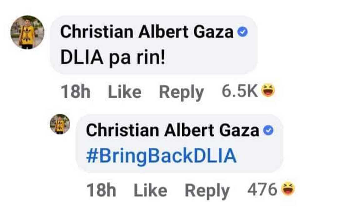The image size is (350, 216).
Task: Open the top commenter's profile picture
Action: (27, 32)
